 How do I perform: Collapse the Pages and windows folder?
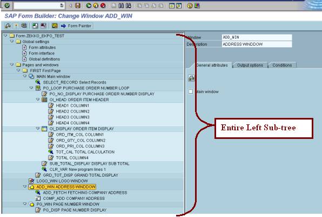12,65
